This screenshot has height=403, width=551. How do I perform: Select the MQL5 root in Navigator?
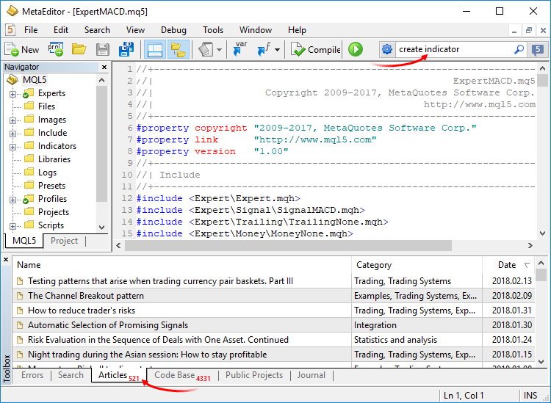[34, 80]
